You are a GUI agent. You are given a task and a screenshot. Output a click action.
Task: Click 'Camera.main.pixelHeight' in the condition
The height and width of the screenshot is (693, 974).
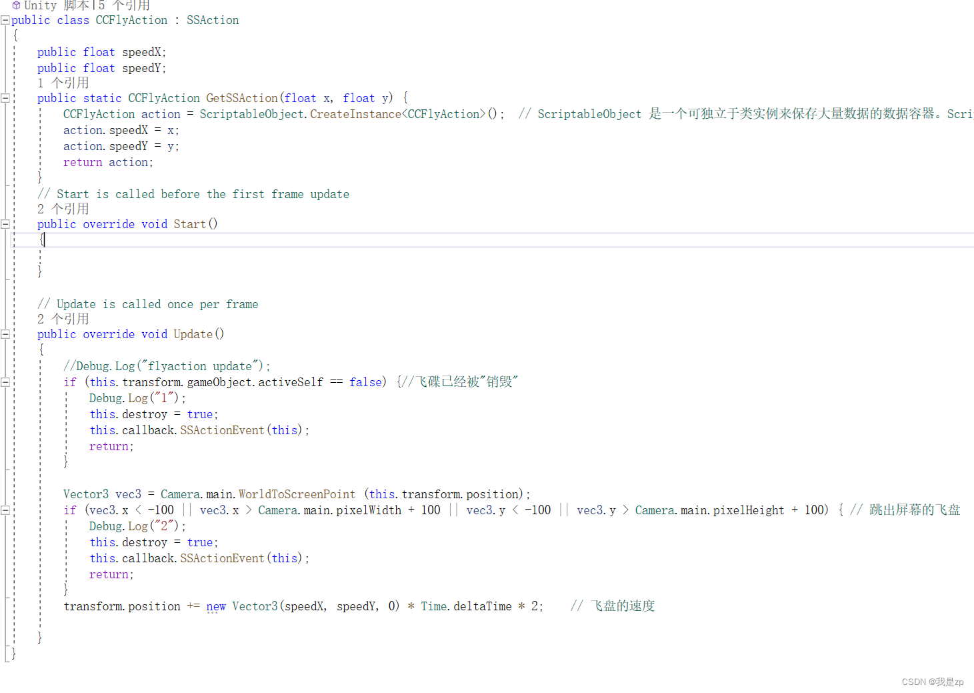tap(709, 510)
